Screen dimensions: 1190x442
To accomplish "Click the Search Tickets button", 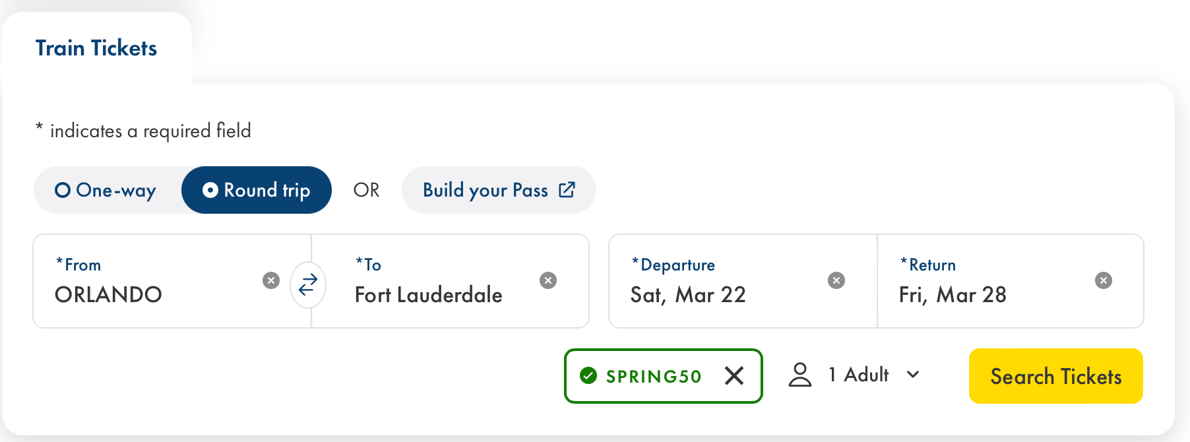I will click(x=1055, y=376).
